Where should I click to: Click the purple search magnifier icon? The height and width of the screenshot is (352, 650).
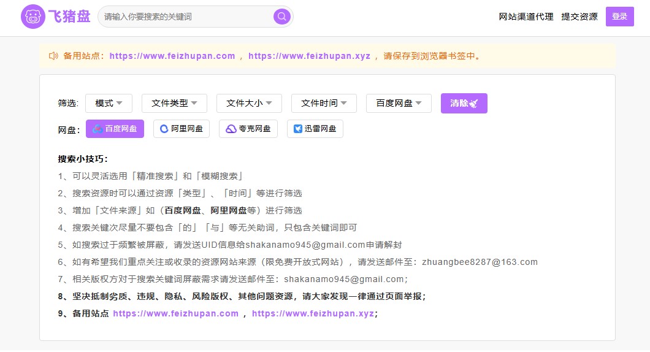[x=281, y=17]
